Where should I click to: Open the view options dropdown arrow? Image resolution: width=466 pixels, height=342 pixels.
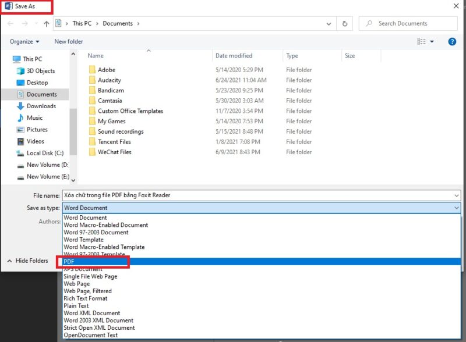(x=432, y=41)
